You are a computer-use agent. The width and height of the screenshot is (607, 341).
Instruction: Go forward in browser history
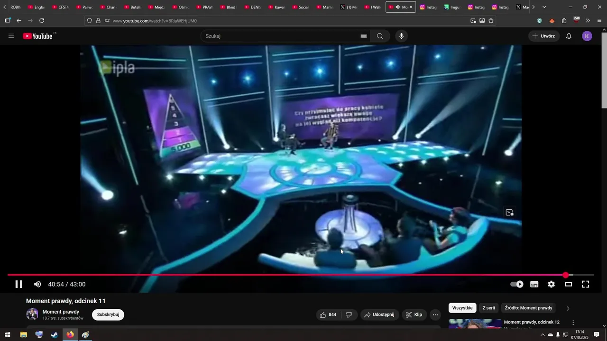(30, 21)
